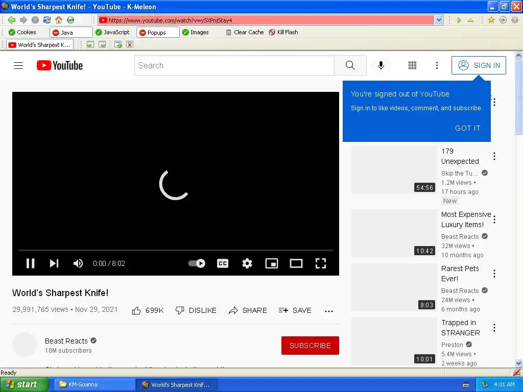Toggle Cookies permission

pyautogui.click(x=22, y=32)
